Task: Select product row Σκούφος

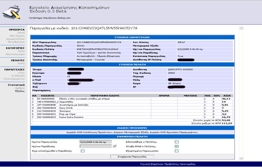Action: 132,111
